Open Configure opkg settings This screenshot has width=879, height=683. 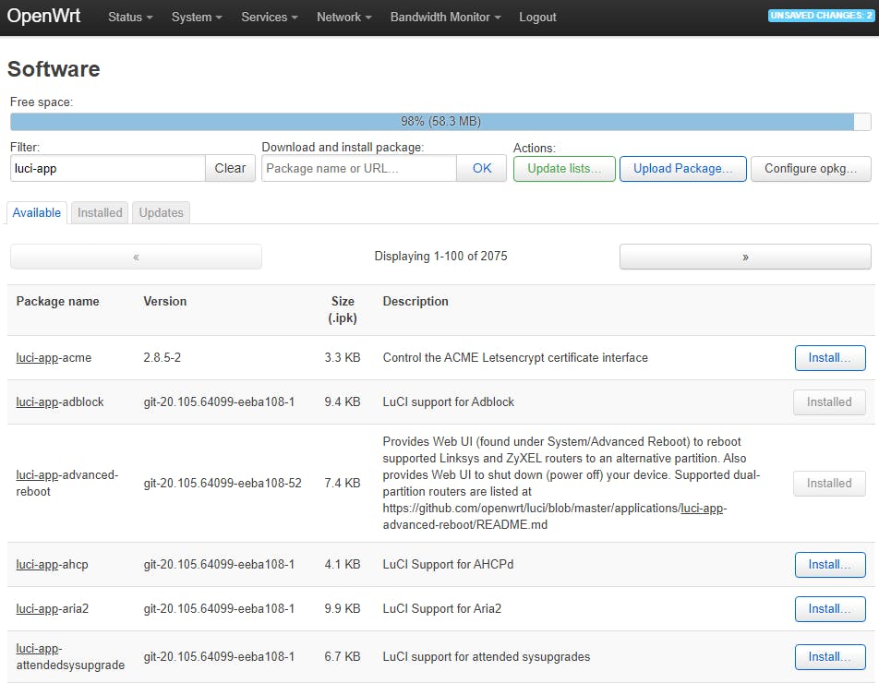[811, 168]
